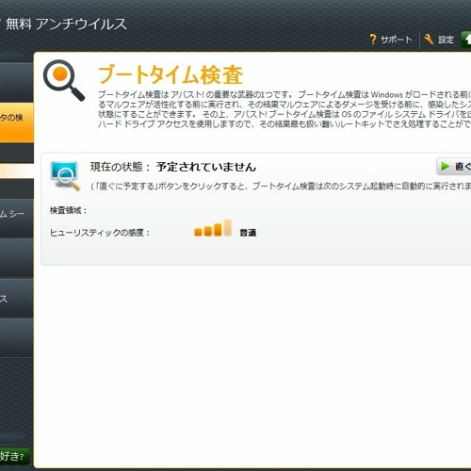The width and height of the screenshot is (471, 471).
Task: Click the wrench settings icon
Action: tap(429, 40)
